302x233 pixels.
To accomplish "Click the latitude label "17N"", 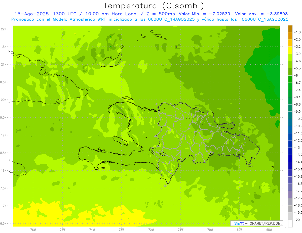I will coord(4,206).
